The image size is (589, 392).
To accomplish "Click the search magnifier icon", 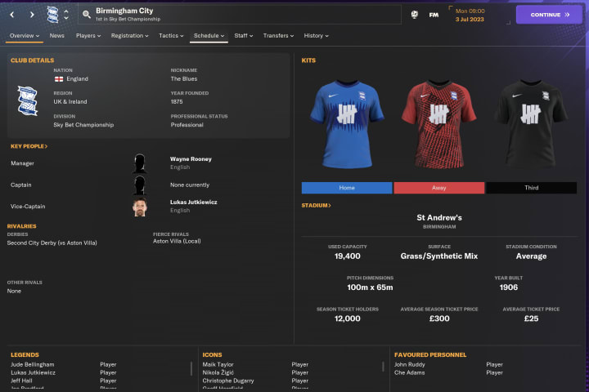I will [x=87, y=15].
